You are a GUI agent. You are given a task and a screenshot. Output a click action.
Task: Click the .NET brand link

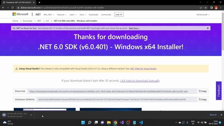(x=38, y=15)
